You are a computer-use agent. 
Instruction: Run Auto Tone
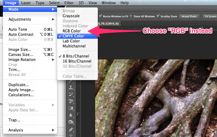click(30, 29)
